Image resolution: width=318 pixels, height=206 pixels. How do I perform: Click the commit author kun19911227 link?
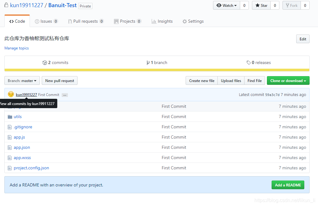click(26, 95)
